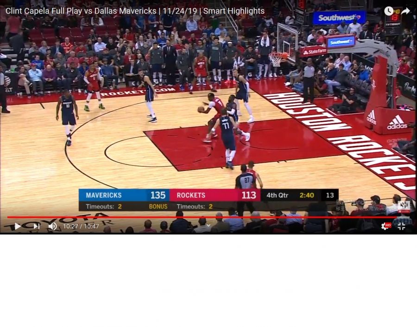Open the video settings gear
Image resolution: width=417 pixels, height=327 pixels.
[385, 226]
